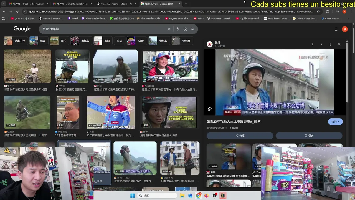This screenshot has width=355, height=200.
Task: Bookmark this page with the star
Action: click(x=318, y=12)
